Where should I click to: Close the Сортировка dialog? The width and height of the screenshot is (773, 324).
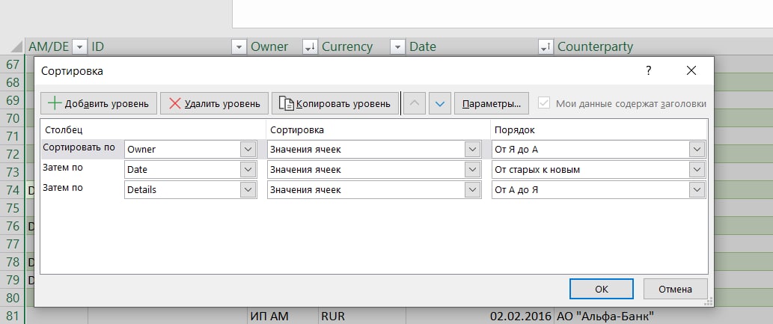(691, 70)
